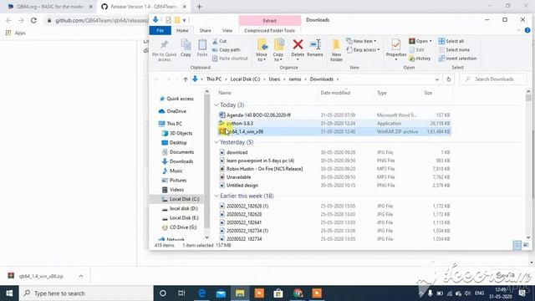535x301 pixels.
Task: Select local disk (D:) in sidebar
Action: point(180,208)
